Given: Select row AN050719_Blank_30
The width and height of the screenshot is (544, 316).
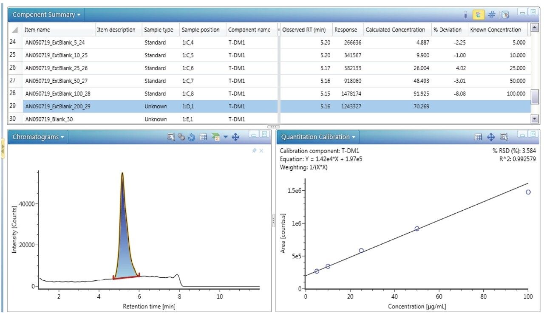Looking at the screenshot, I should 269,119.
